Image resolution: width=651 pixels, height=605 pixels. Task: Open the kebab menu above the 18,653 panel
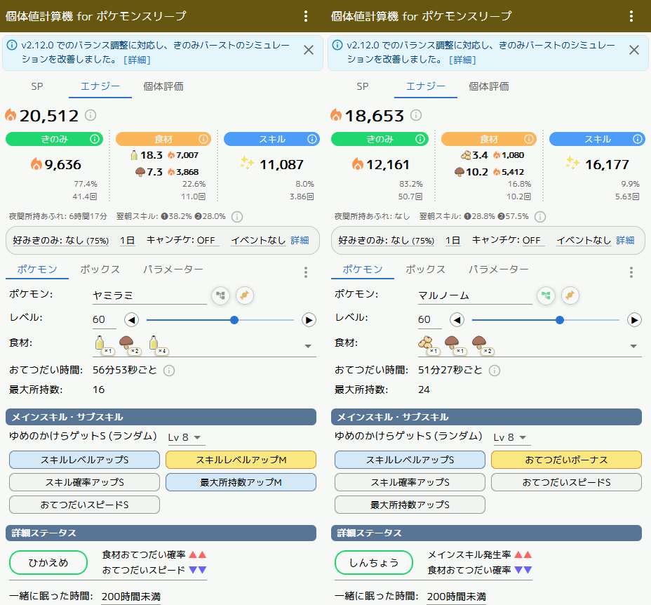(631, 16)
